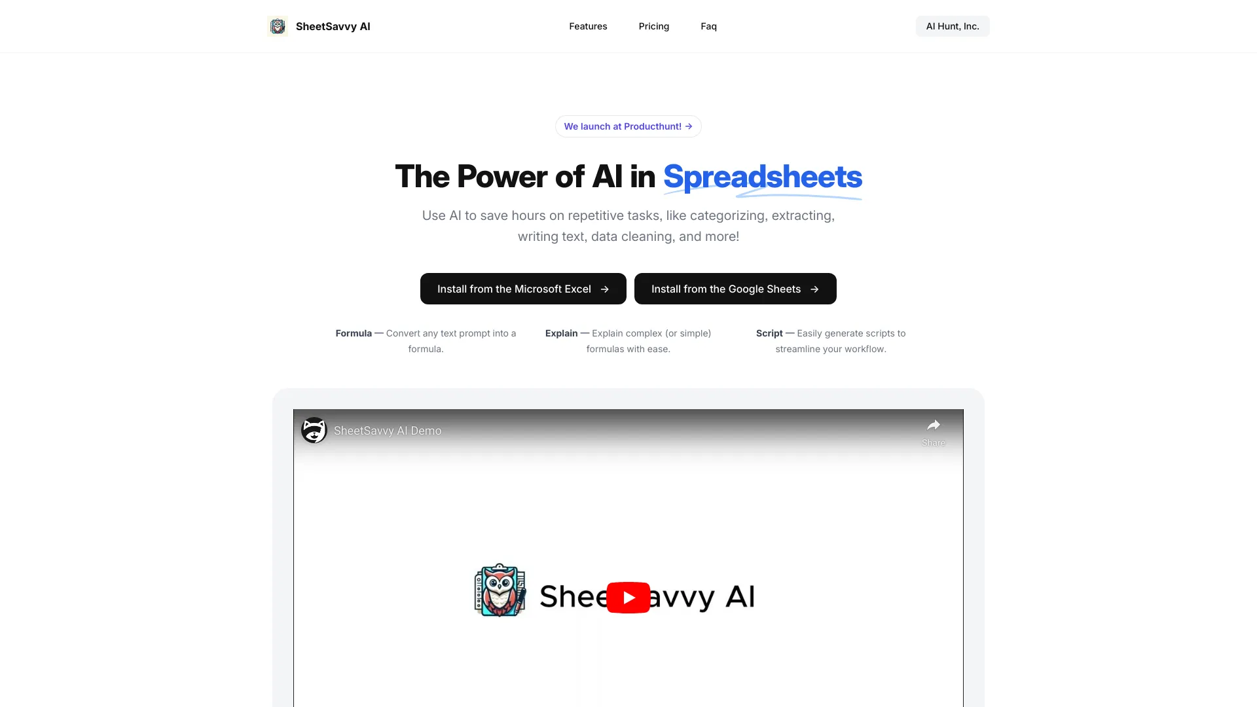Click the SheetSavvy AI brand name text
This screenshot has width=1257, height=707.
[333, 26]
